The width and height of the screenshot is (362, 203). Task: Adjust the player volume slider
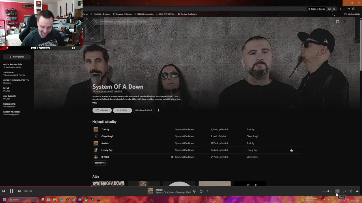click(x=327, y=191)
